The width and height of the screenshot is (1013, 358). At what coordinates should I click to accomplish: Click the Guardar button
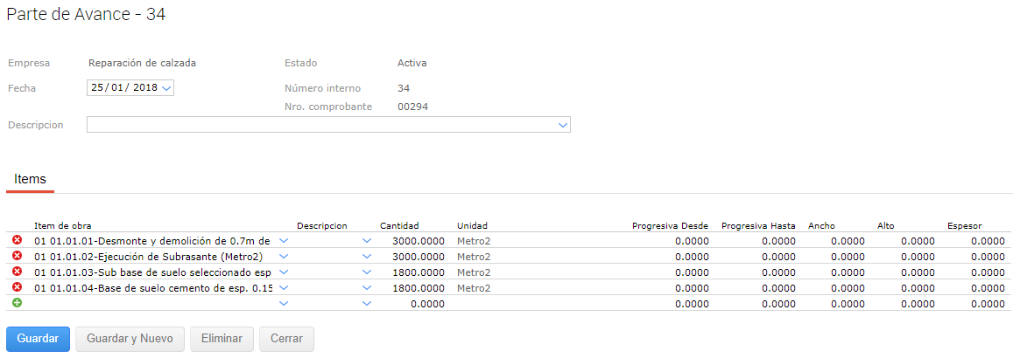point(38,339)
